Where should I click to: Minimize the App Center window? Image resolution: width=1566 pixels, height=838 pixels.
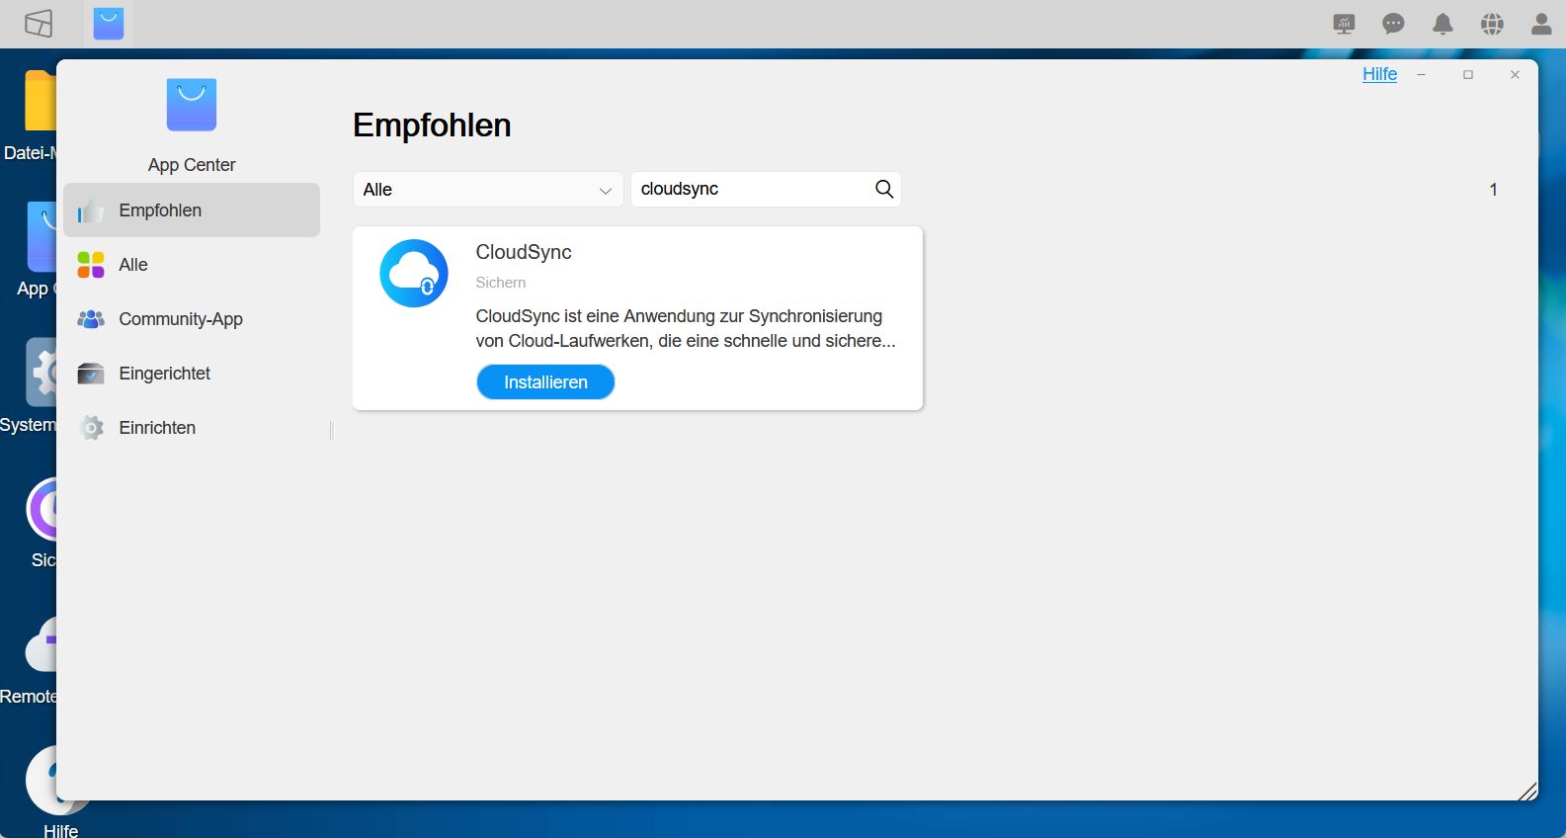(x=1421, y=75)
